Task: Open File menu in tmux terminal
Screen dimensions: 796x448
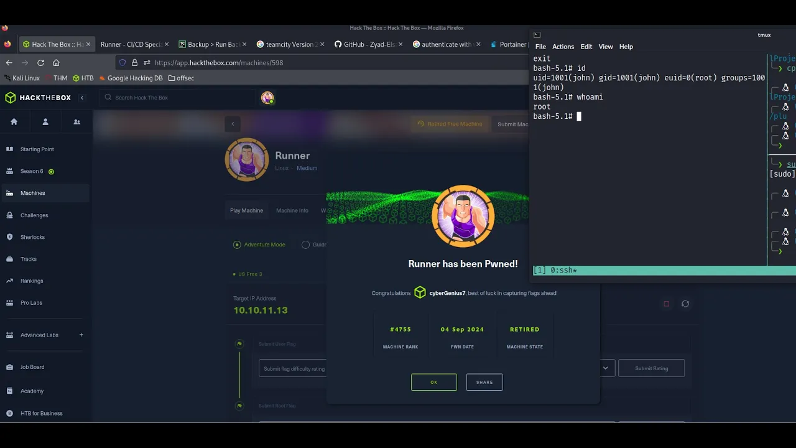Action: (x=540, y=47)
